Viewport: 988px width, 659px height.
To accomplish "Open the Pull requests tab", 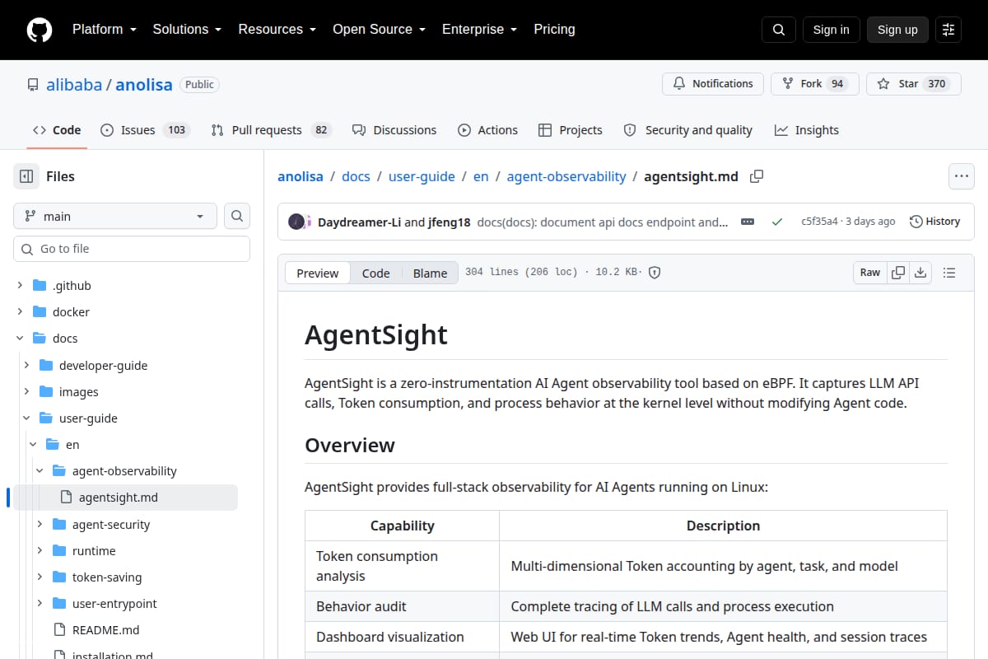I will (270, 130).
